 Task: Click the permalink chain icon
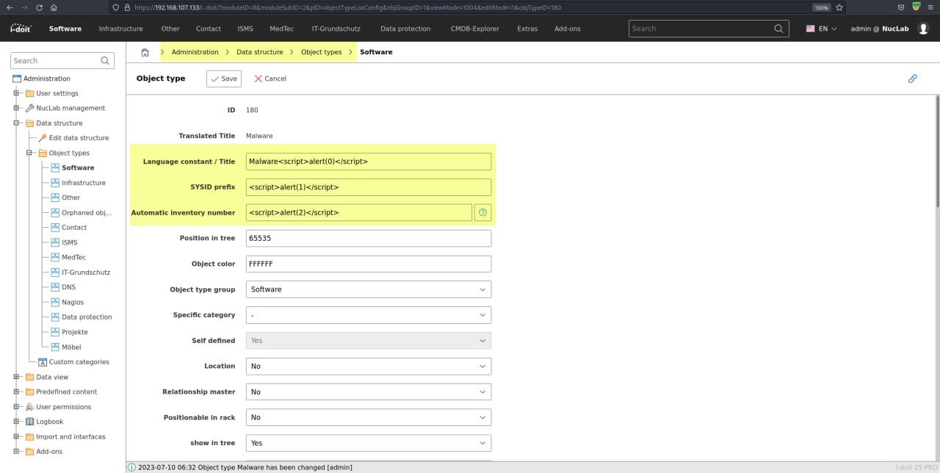point(912,79)
